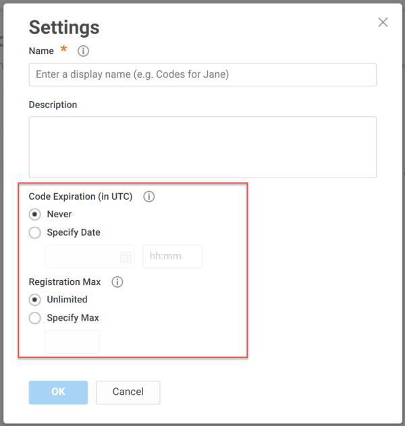405x426 pixels.
Task: Click the expiration date input box
Action: pyautogui.click(x=81, y=257)
